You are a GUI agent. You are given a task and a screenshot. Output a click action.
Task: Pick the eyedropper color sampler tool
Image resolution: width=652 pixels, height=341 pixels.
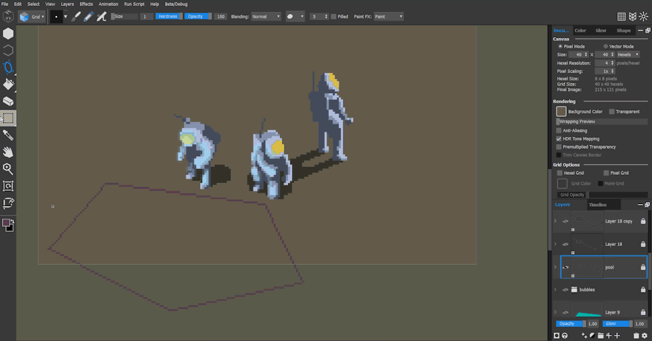click(x=8, y=135)
